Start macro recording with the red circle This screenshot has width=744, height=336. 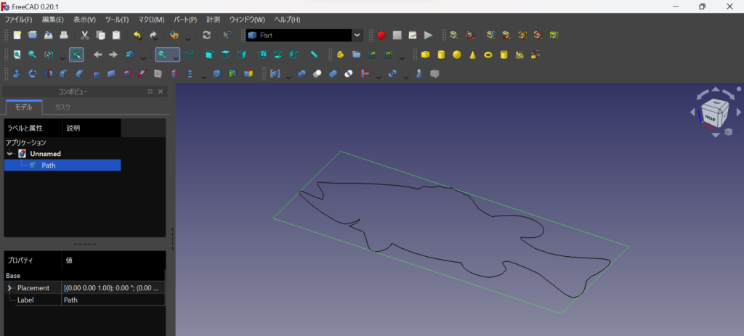click(x=381, y=35)
